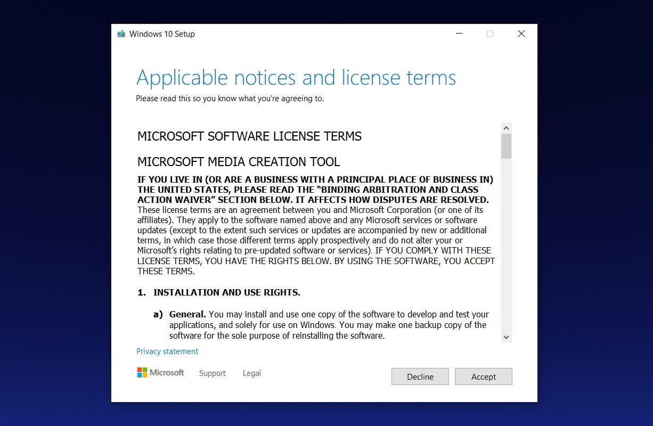The width and height of the screenshot is (653, 426).
Task: Close the Windows 10 Setup window
Action: click(x=521, y=34)
